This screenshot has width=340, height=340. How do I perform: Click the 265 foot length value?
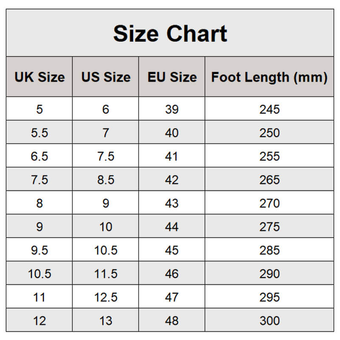[x=269, y=180]
